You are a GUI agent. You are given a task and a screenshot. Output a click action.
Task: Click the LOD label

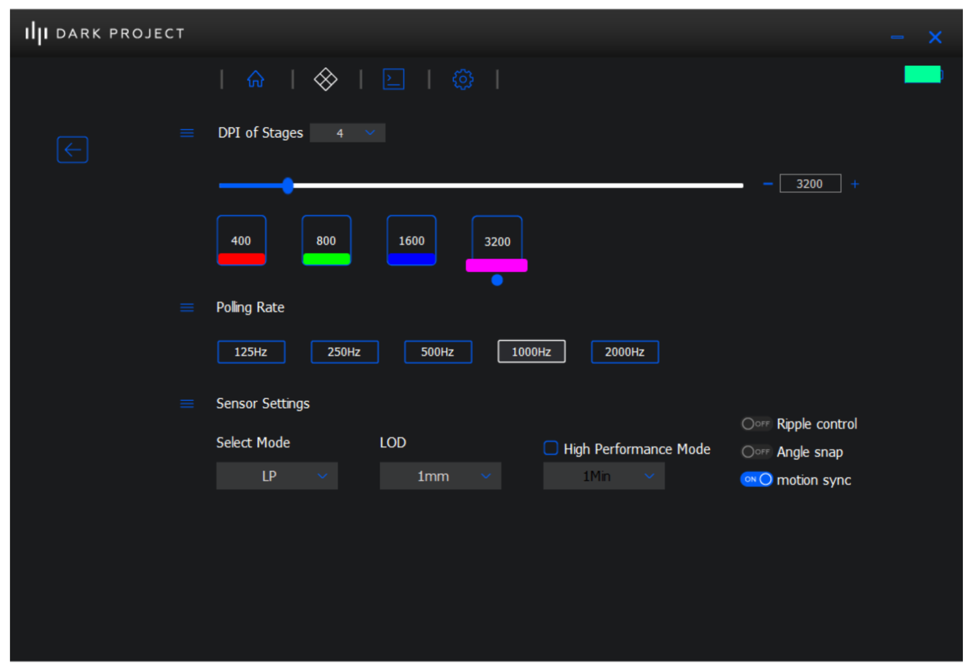[393, 442]
